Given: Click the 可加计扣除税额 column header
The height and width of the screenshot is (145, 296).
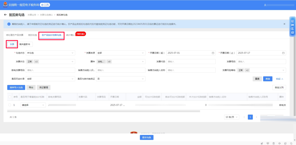Looking at the screenshot, I should (153, 97).
